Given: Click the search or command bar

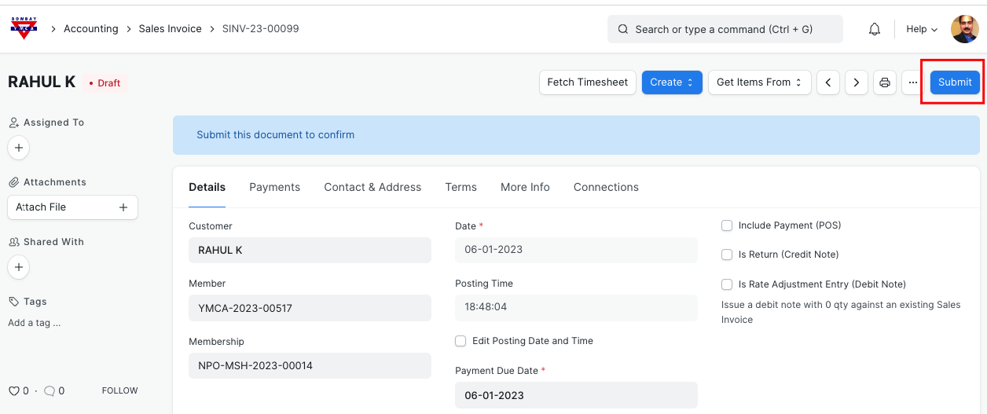Looking at the screenshot, I should pos(725,29).
